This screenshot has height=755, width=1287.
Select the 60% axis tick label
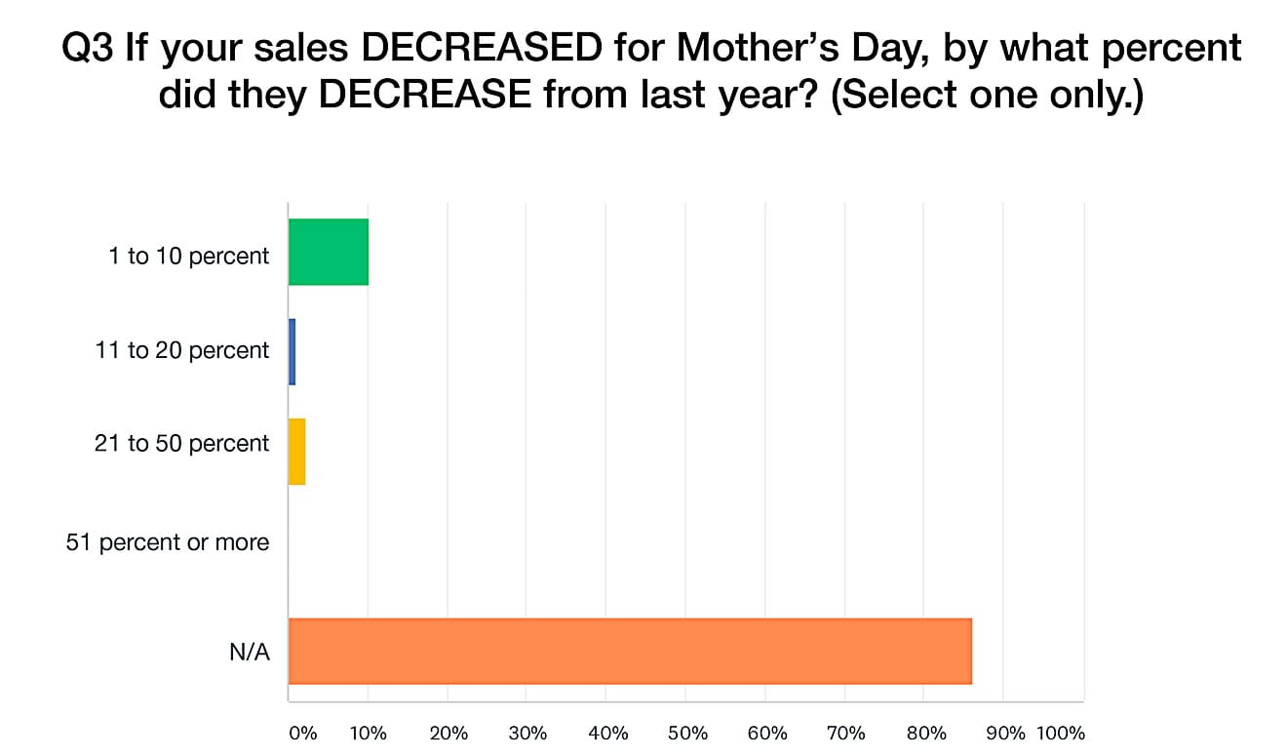click(x=766, y=734)
